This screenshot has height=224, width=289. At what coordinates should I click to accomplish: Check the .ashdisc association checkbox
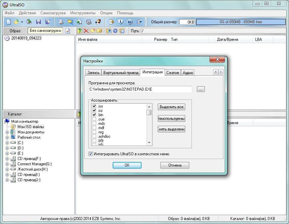point(94,136)
